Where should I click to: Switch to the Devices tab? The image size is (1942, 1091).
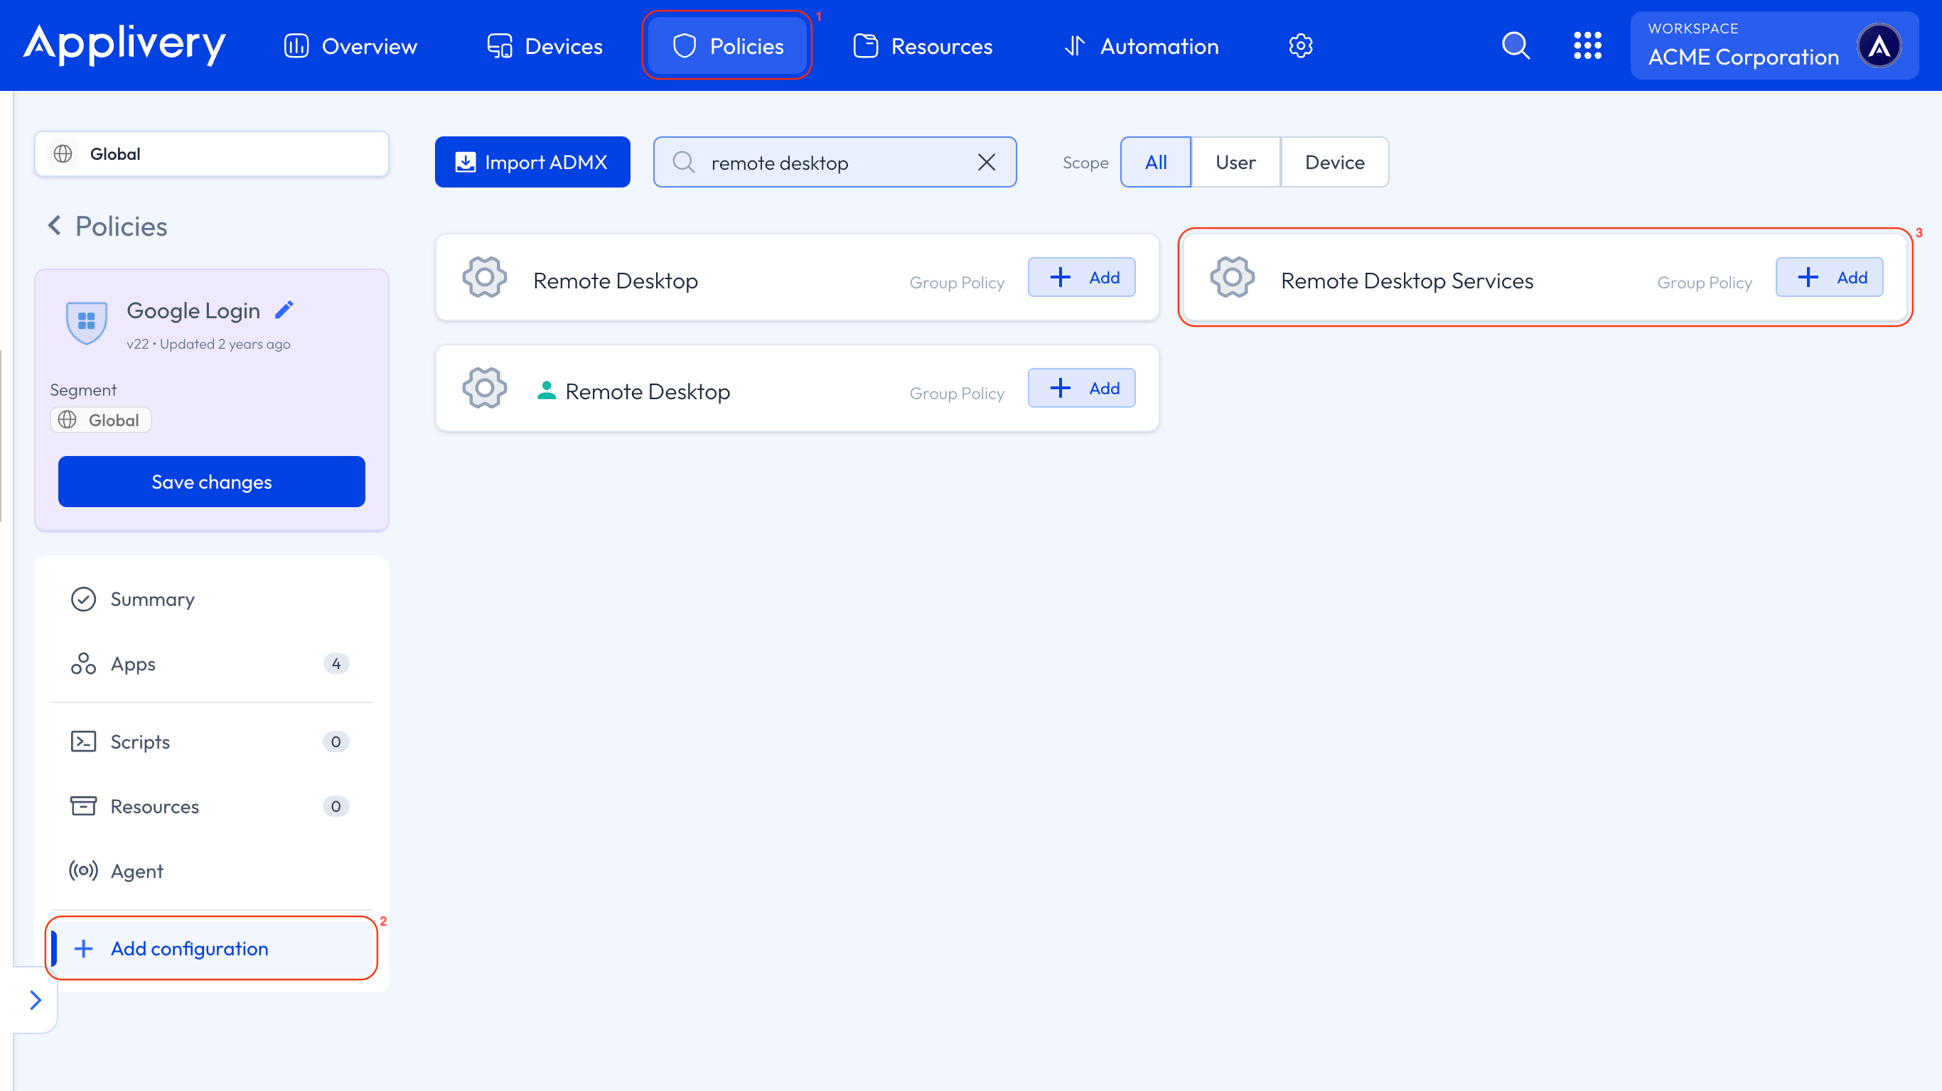pos(544,45)
